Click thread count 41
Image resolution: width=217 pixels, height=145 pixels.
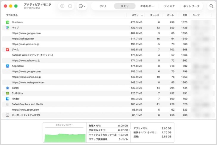pyautogui.click(x=158, y=104)
